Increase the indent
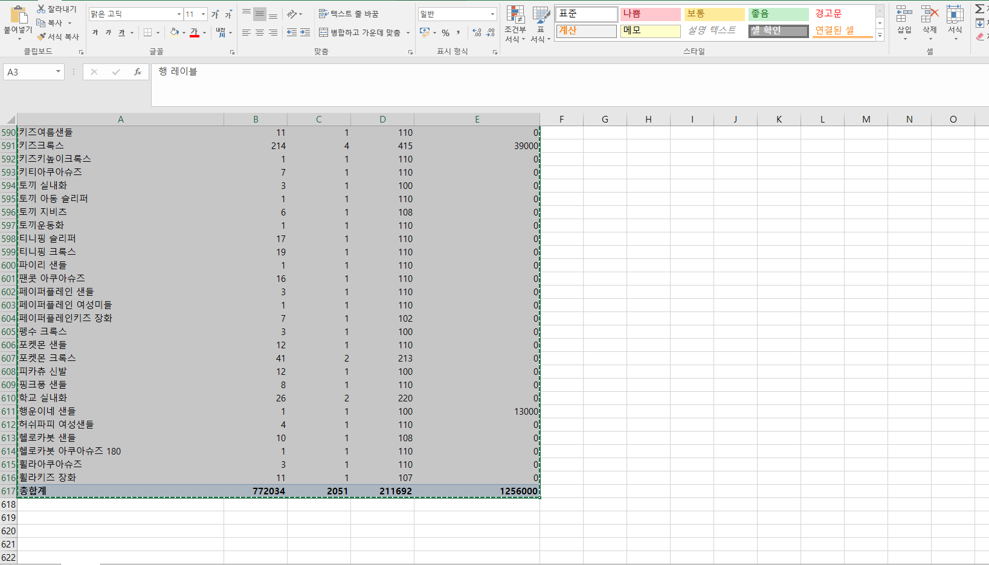This screenshot has height=565, width=989. coord(305,33)
